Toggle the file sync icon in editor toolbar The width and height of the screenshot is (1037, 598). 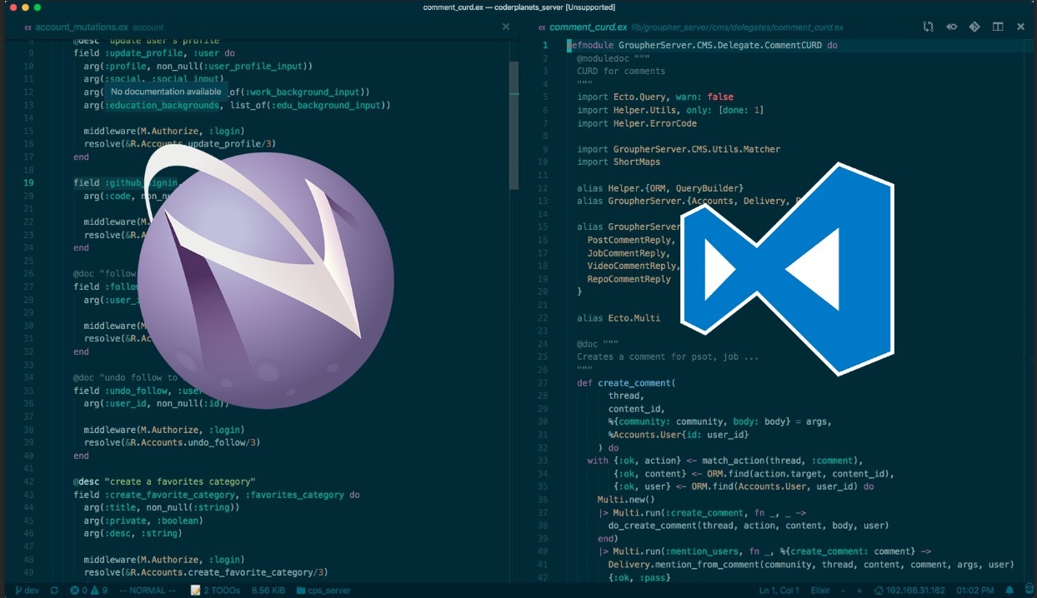928,26
